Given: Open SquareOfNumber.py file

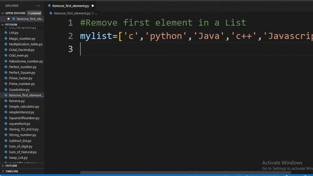Looking at the screenshot, I should [24, 118].
